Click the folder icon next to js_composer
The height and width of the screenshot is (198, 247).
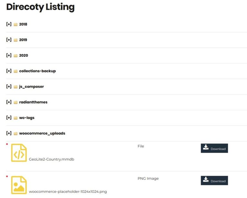click(15, 87)
